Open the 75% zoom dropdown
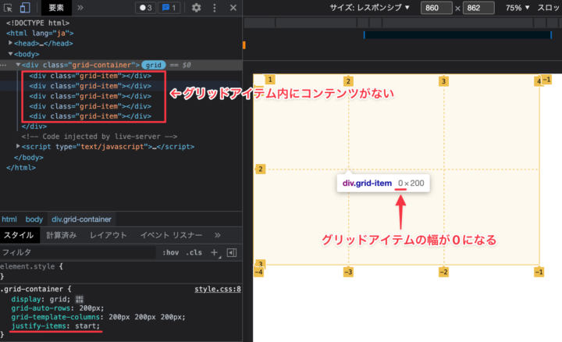 518,8
